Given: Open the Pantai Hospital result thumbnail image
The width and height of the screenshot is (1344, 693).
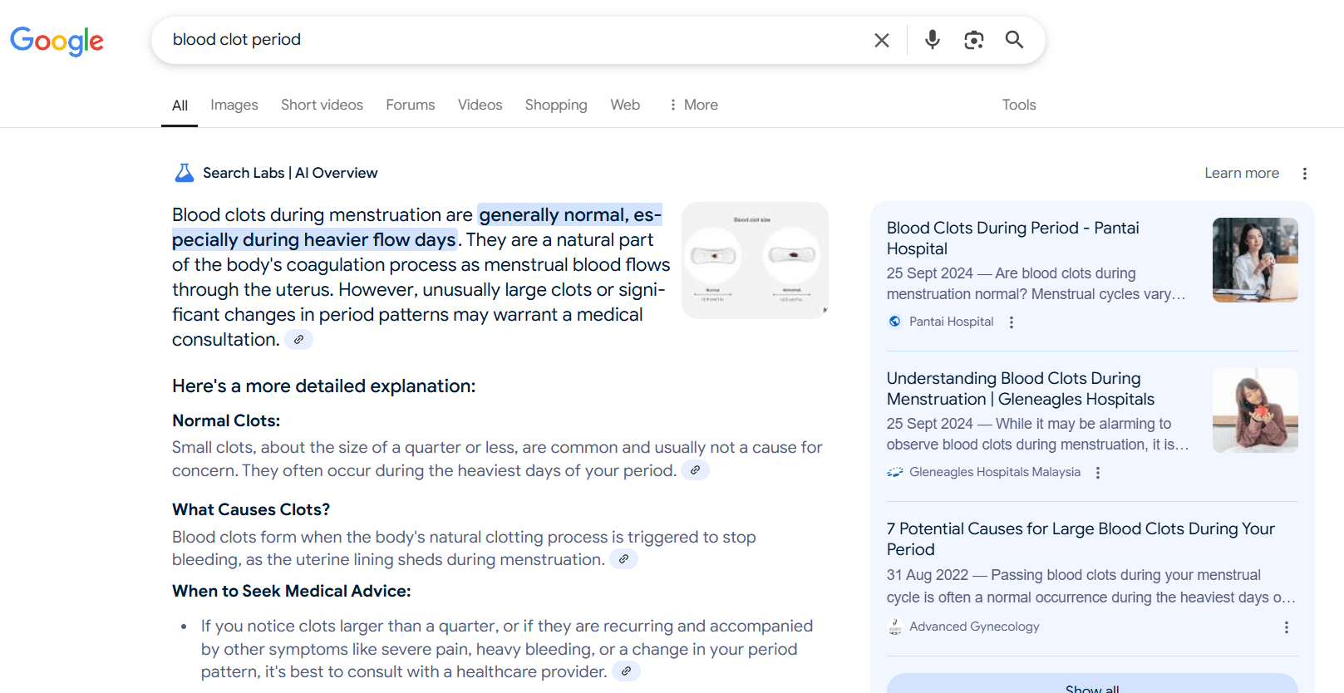Looking at the screenshot, I should click(1255, 260).
